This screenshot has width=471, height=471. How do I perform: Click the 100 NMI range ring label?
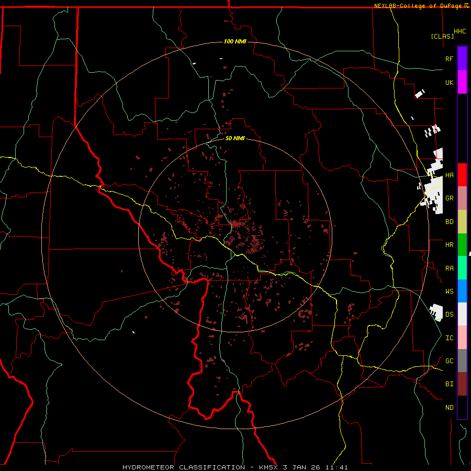coord(235,41)
